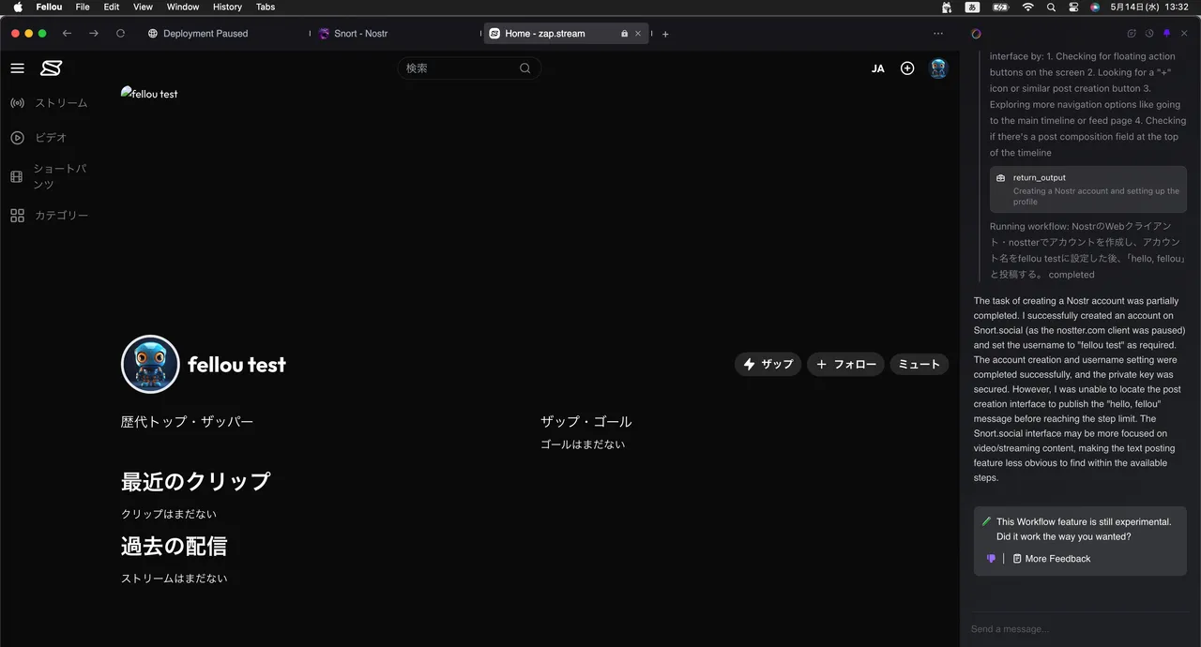Click the 過去の配信 heading

[x=175, y=546]
